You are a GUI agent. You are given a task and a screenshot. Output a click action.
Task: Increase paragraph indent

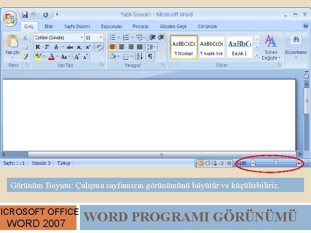[x=161, y=37]
